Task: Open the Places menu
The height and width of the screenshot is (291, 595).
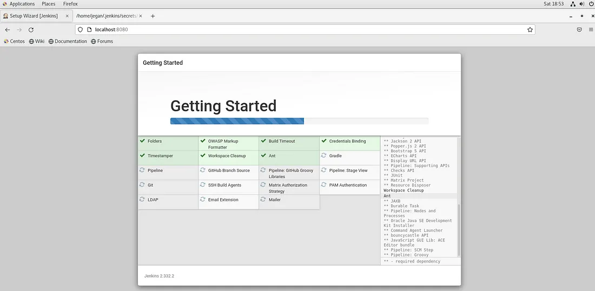Action: [49, 4]
